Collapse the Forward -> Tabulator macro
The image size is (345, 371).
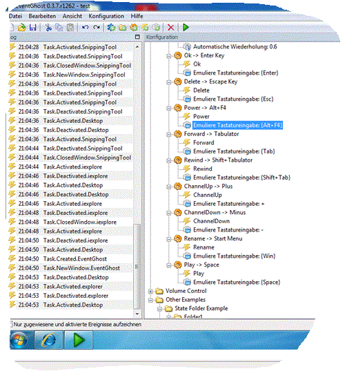(169, 135)
